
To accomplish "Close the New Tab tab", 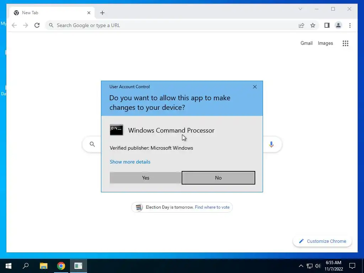I will [89, 13].
